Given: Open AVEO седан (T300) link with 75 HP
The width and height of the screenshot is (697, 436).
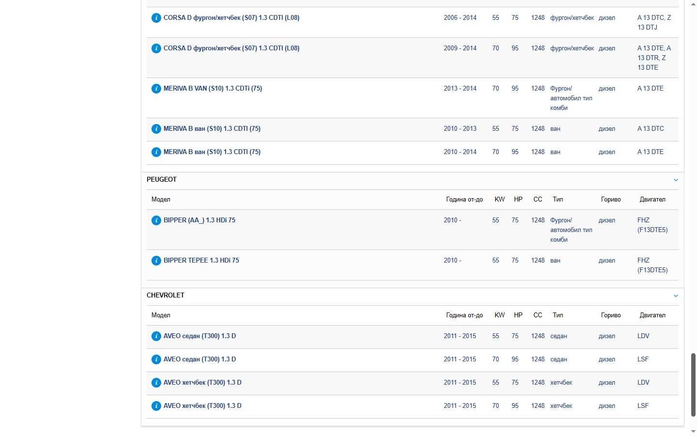Looking at the screenshot, I should pyautogui.click(x=200, y=336).
